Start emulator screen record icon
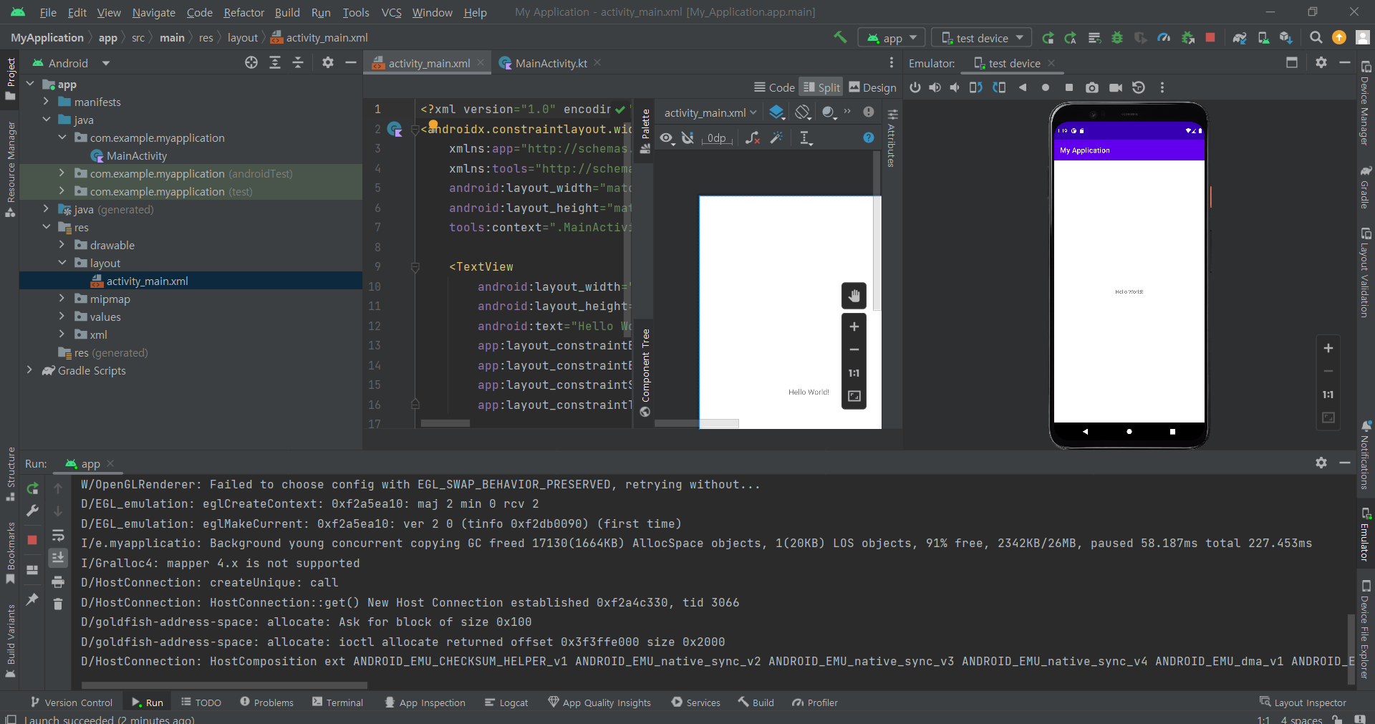Viewport: 1375px width, 724px height. point(1115,87)
